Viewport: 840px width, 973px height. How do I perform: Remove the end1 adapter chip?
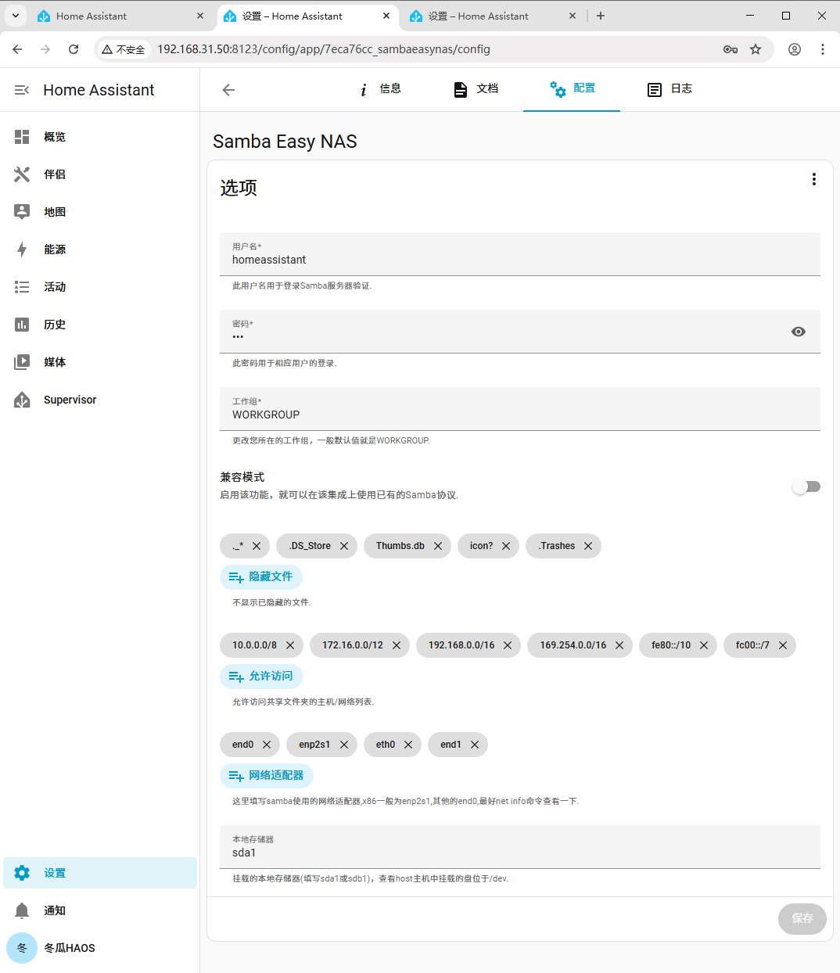[475, 745]
